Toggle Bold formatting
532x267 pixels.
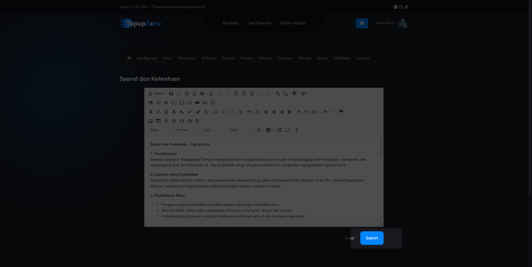(x=151, y=112)
